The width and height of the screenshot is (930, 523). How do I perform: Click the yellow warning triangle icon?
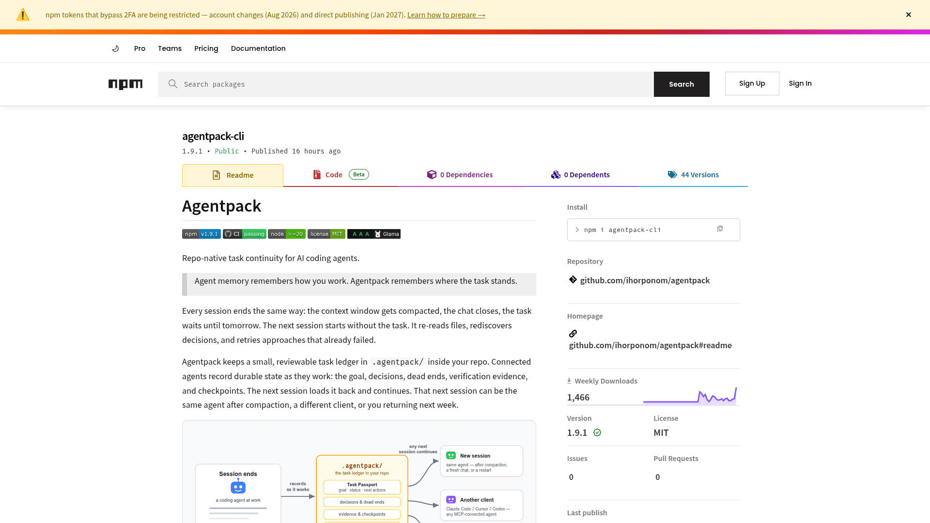[x=23, y=15]
